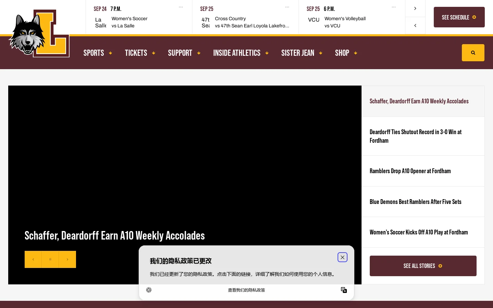Viewport: 493px width, 308px height.
Task: Select the 'Schaffer, Deardorff Earn A10 Weekly Accolades' sidebar story
Action: pos(423,101)
